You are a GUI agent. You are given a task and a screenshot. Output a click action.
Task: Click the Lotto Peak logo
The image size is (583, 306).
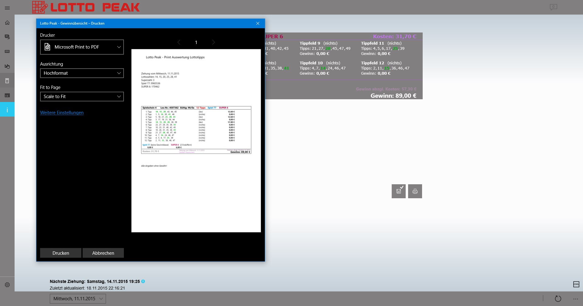pyautogui.click(x=86, y=7)
